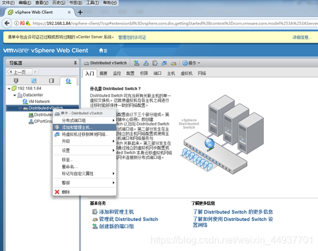Viewport: 318px width, 251px height.
Task: Switch to the 主机 tab
Action: point(171,73)
